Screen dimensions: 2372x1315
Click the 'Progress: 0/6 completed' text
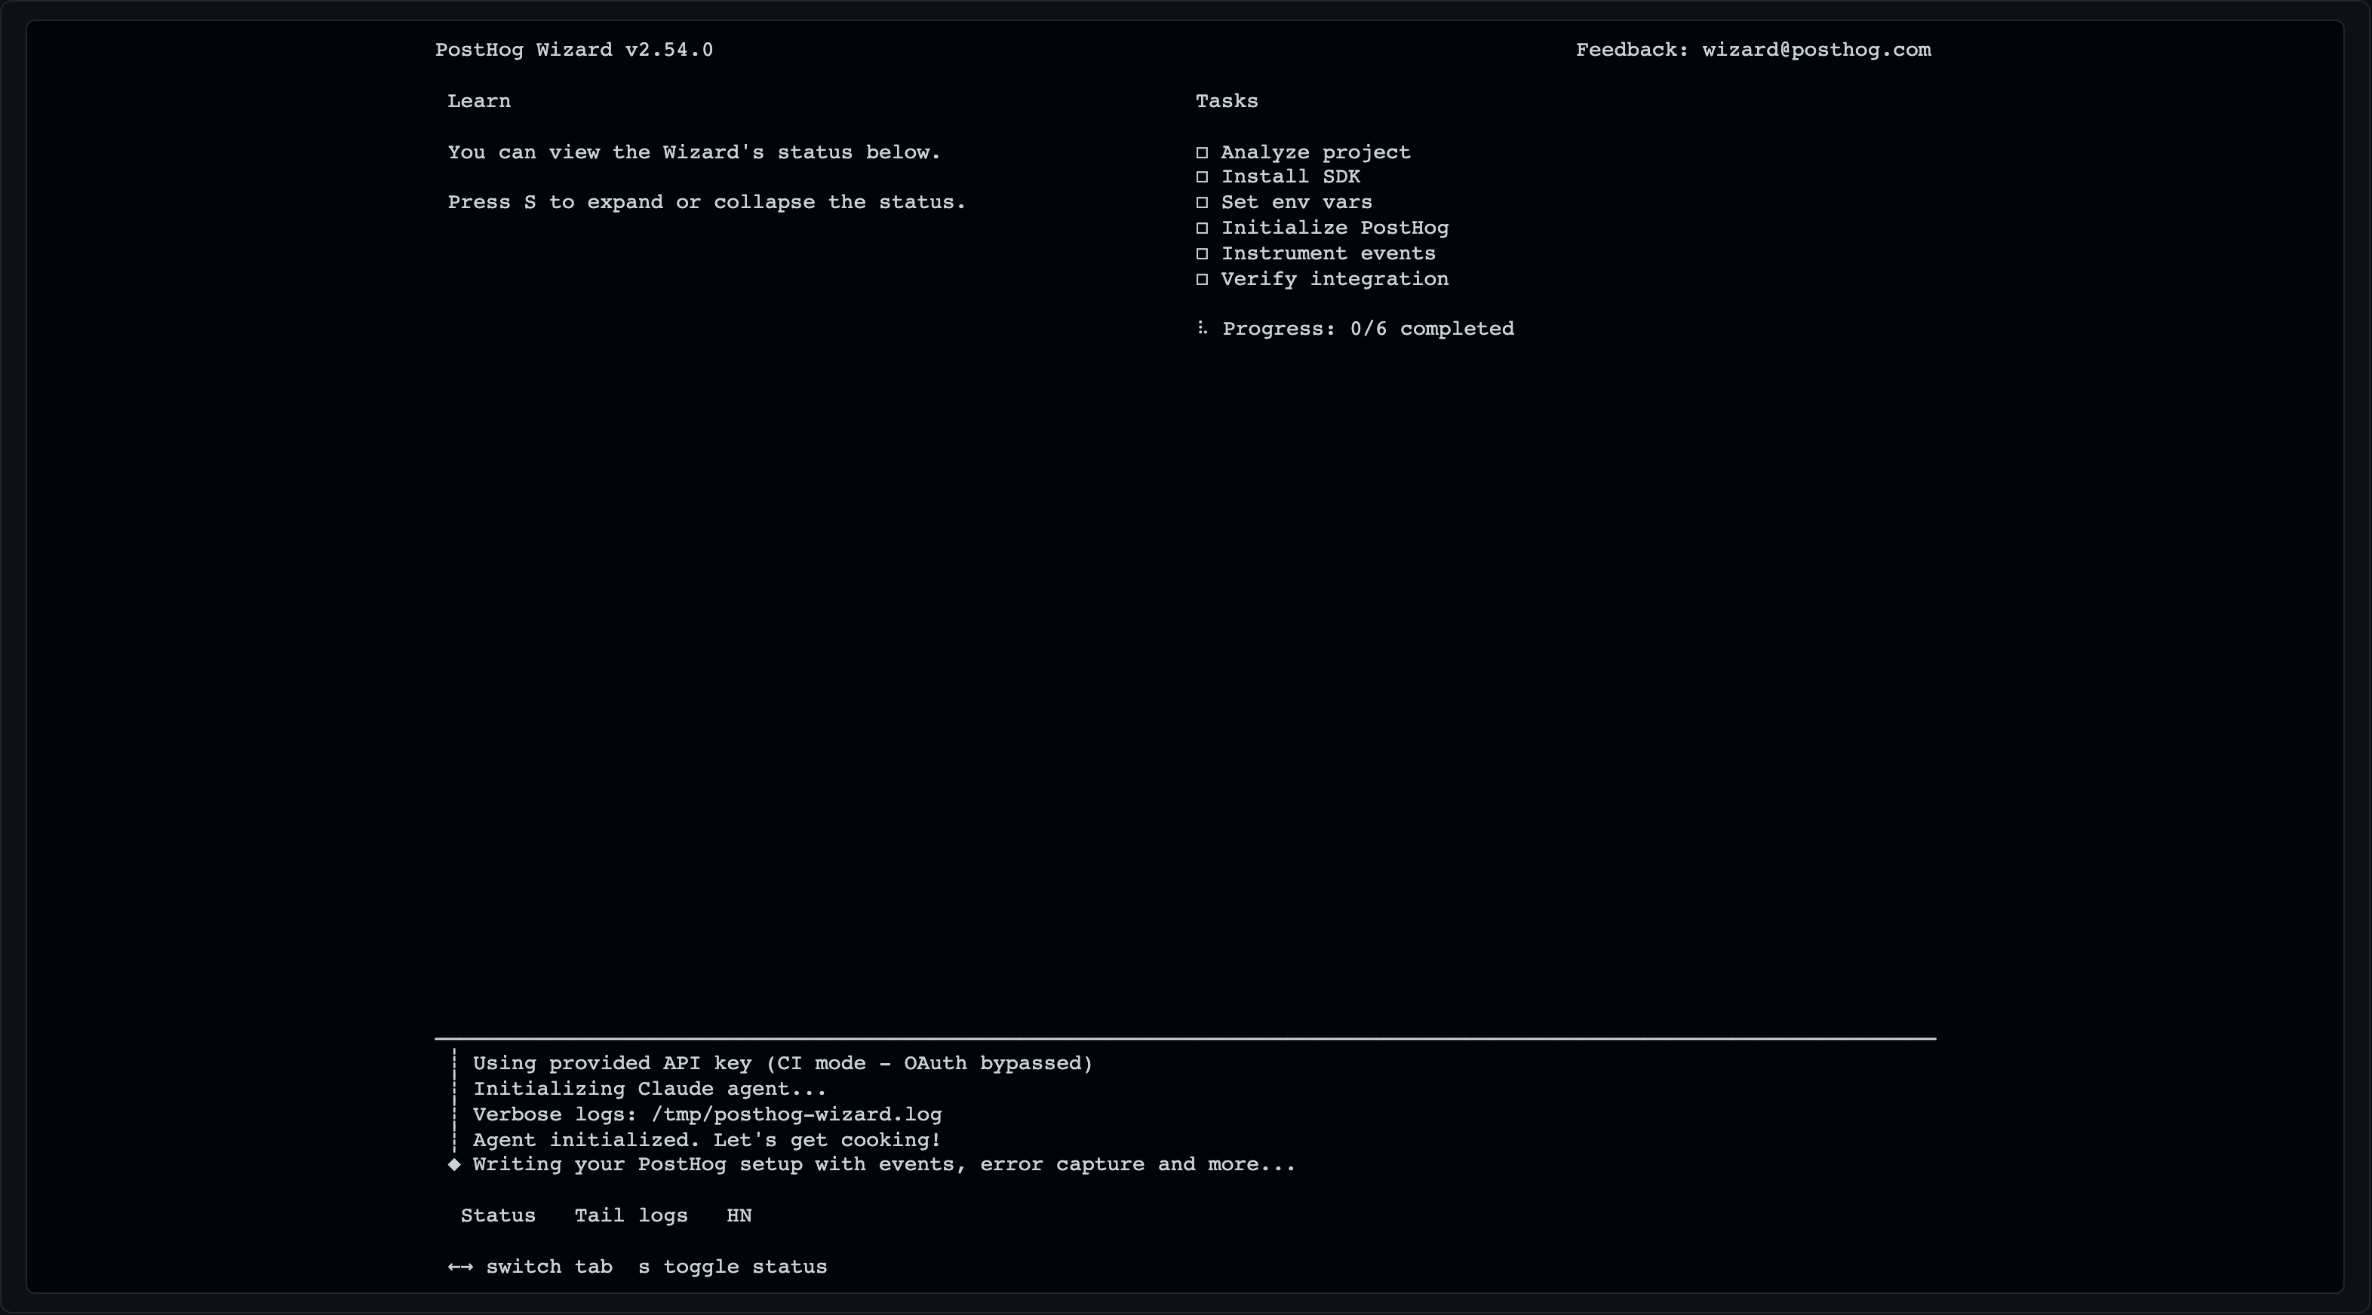(x=1369, y=330)
